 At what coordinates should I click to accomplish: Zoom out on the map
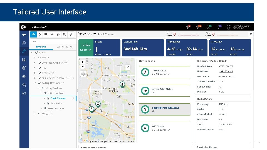tap(83, 67)
